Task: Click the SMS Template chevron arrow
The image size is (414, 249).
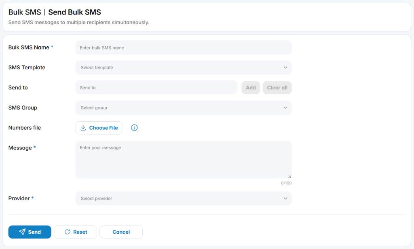Action: [285, 68]
